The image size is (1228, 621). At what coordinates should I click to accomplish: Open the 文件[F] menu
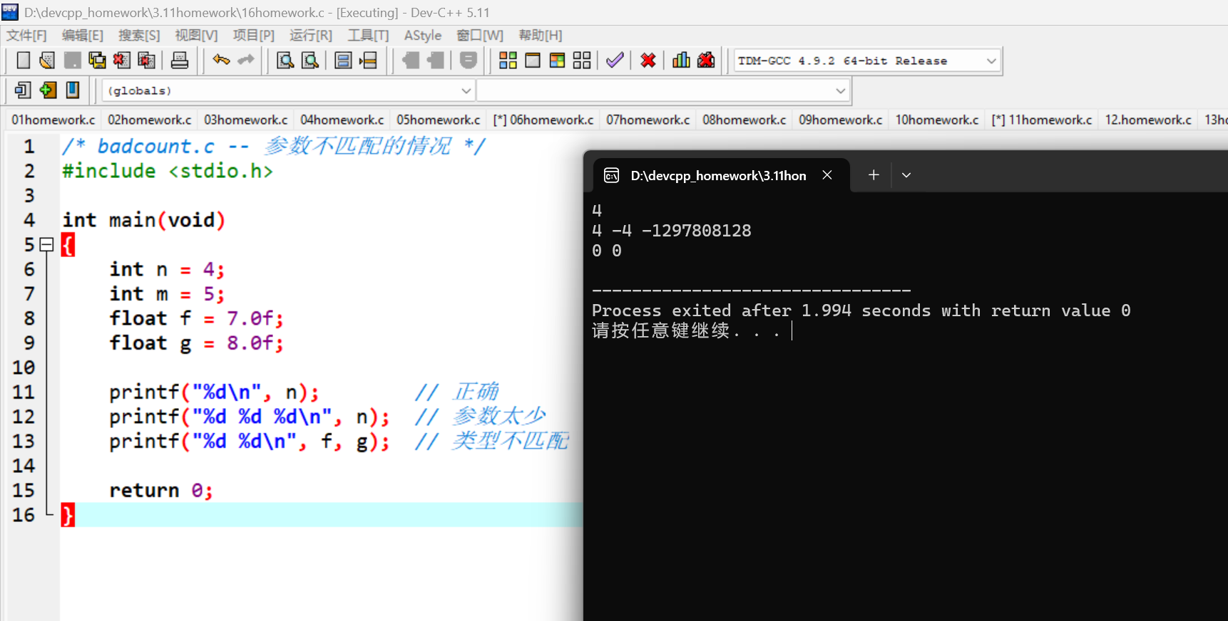coord(26,36)
